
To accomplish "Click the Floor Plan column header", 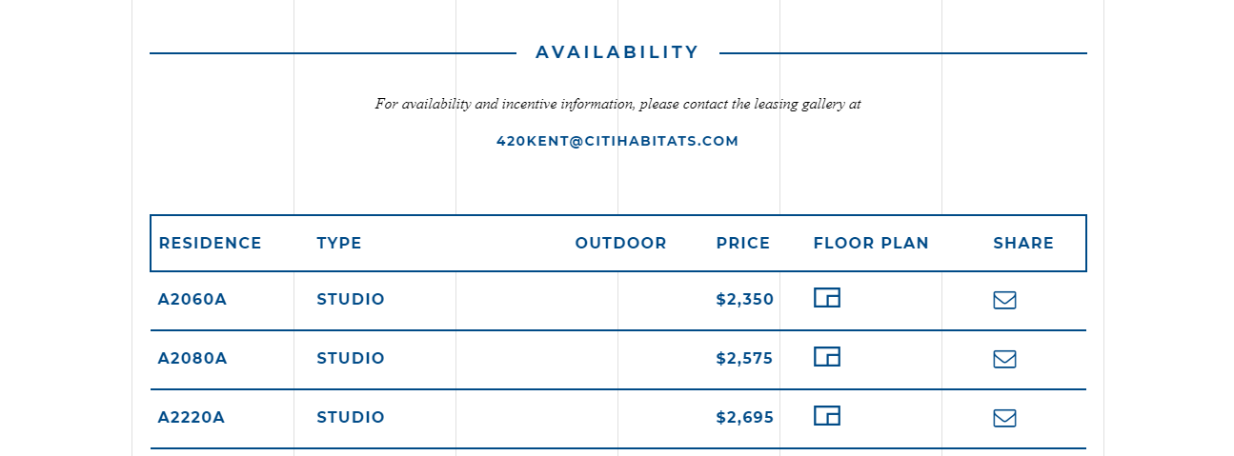I will tap(871, 243).
